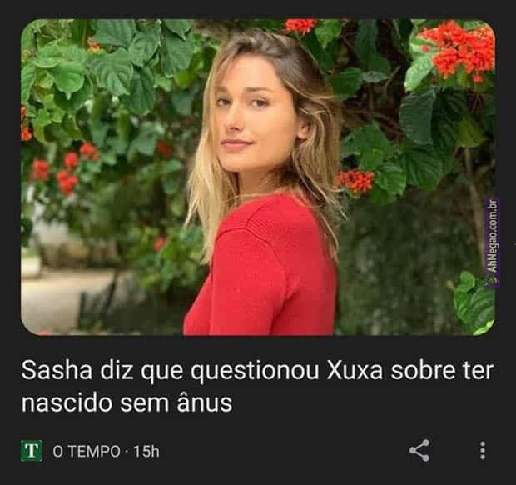The height and width of the screenshot is (485, 516).
Task: Open the Sasha and Xuxa headline article
Action: pos(257,387)
